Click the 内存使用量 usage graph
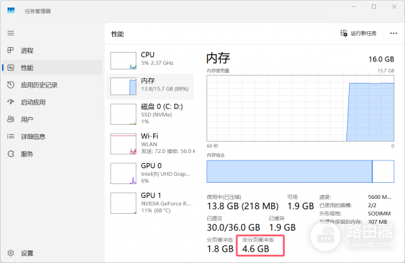 (x=300, y=108)
